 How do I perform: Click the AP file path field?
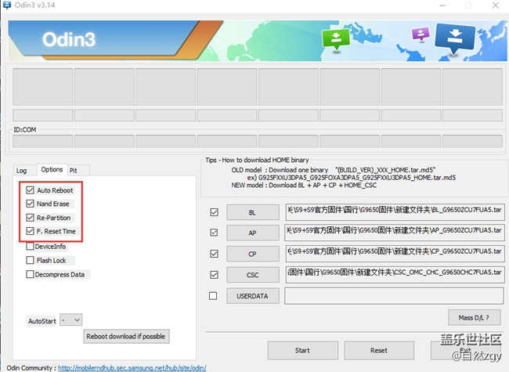coord(394,233)
